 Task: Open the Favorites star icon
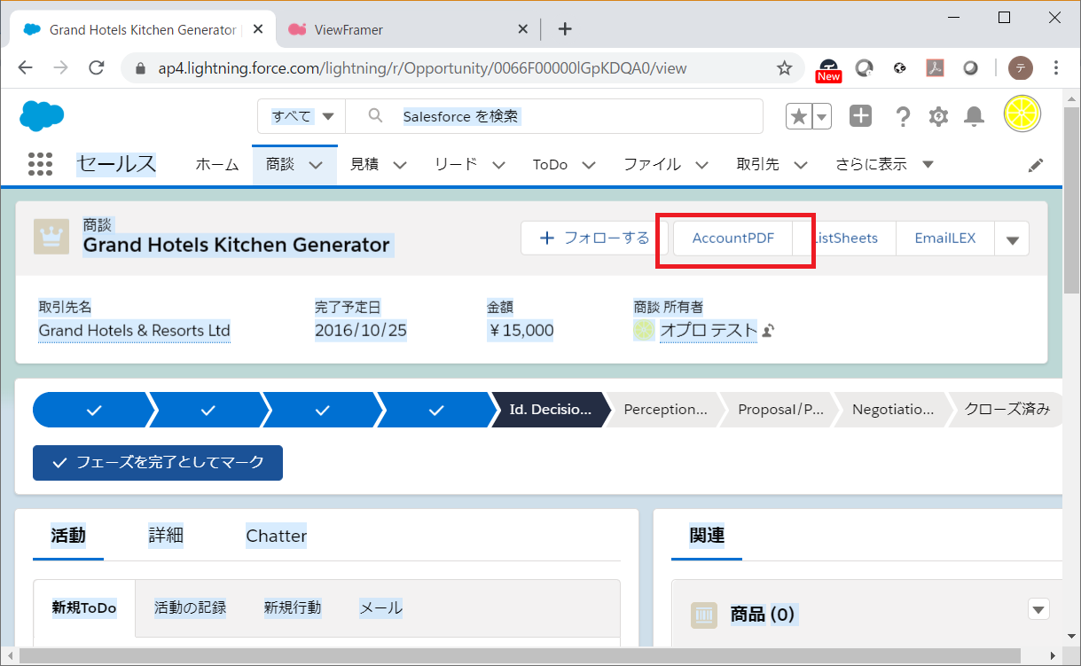point(799,116)
